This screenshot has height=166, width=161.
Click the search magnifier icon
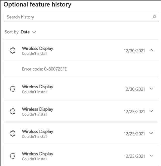(154, 17)
